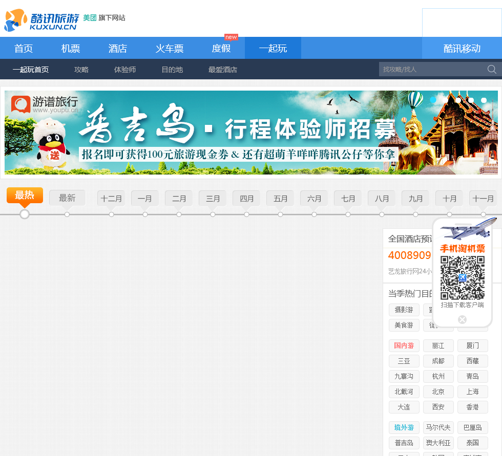Click the 境外游 category tag

[x=404, y=427]
